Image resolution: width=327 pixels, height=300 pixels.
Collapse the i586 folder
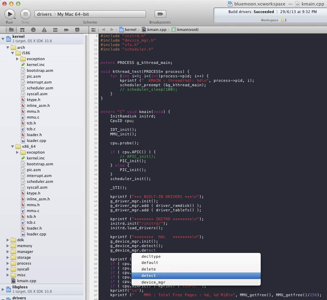coord(12,53)
